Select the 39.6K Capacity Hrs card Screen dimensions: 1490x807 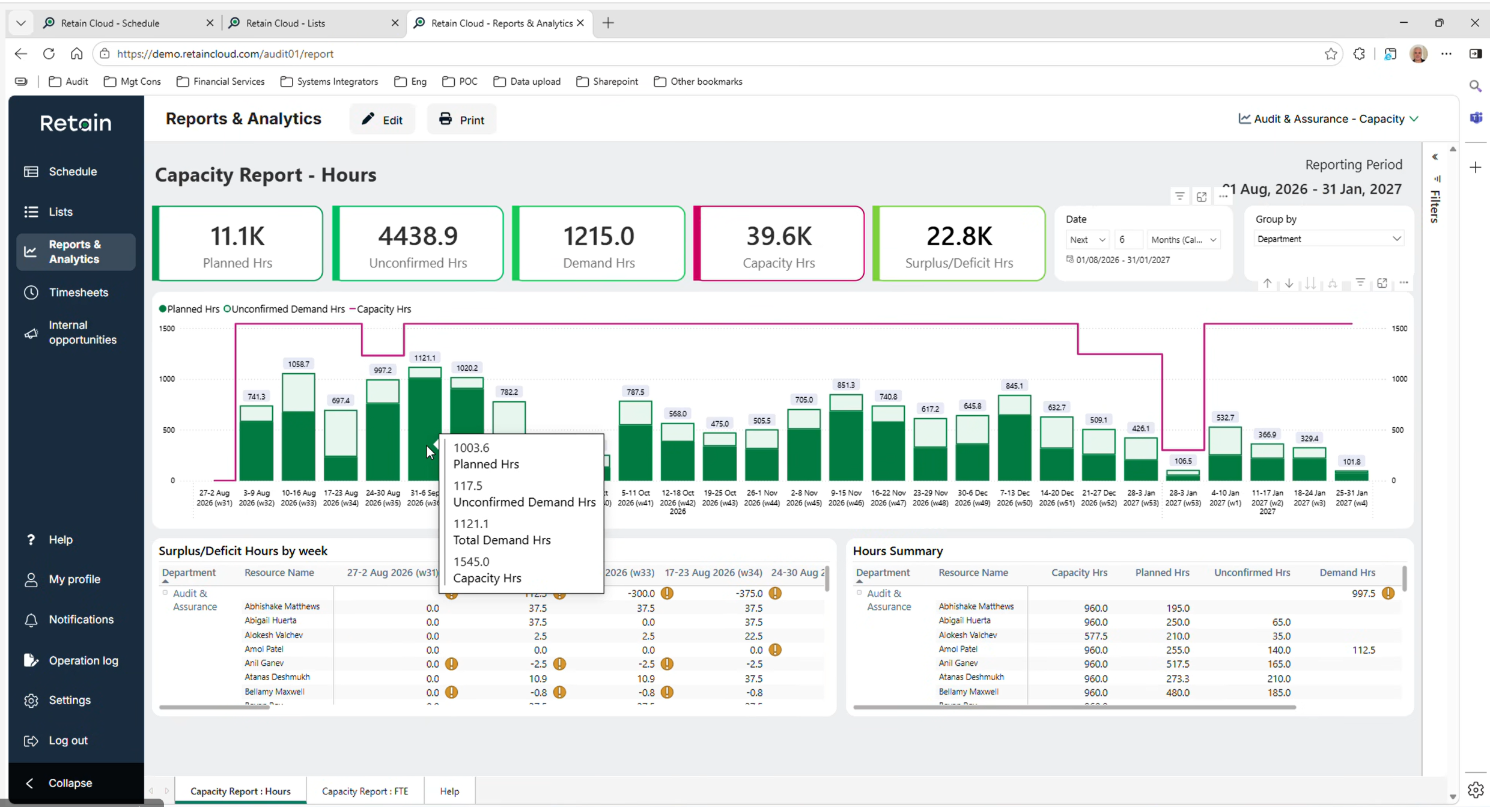(779, 243)
